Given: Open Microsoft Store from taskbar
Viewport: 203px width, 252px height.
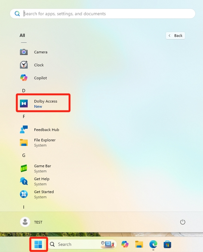Looking at the screenshot, I should click(167, 245).
